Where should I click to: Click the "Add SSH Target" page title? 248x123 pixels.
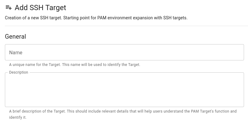click(40, 8)
